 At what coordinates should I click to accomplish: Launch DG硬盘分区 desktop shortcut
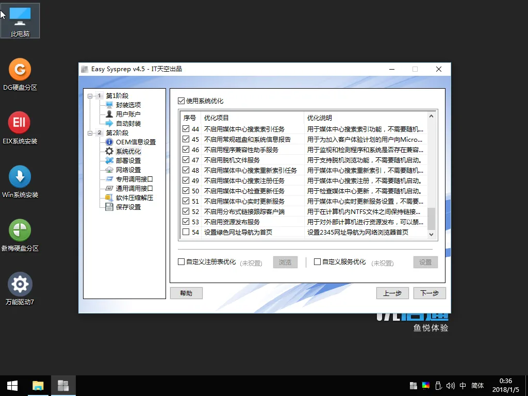(20, 74)
